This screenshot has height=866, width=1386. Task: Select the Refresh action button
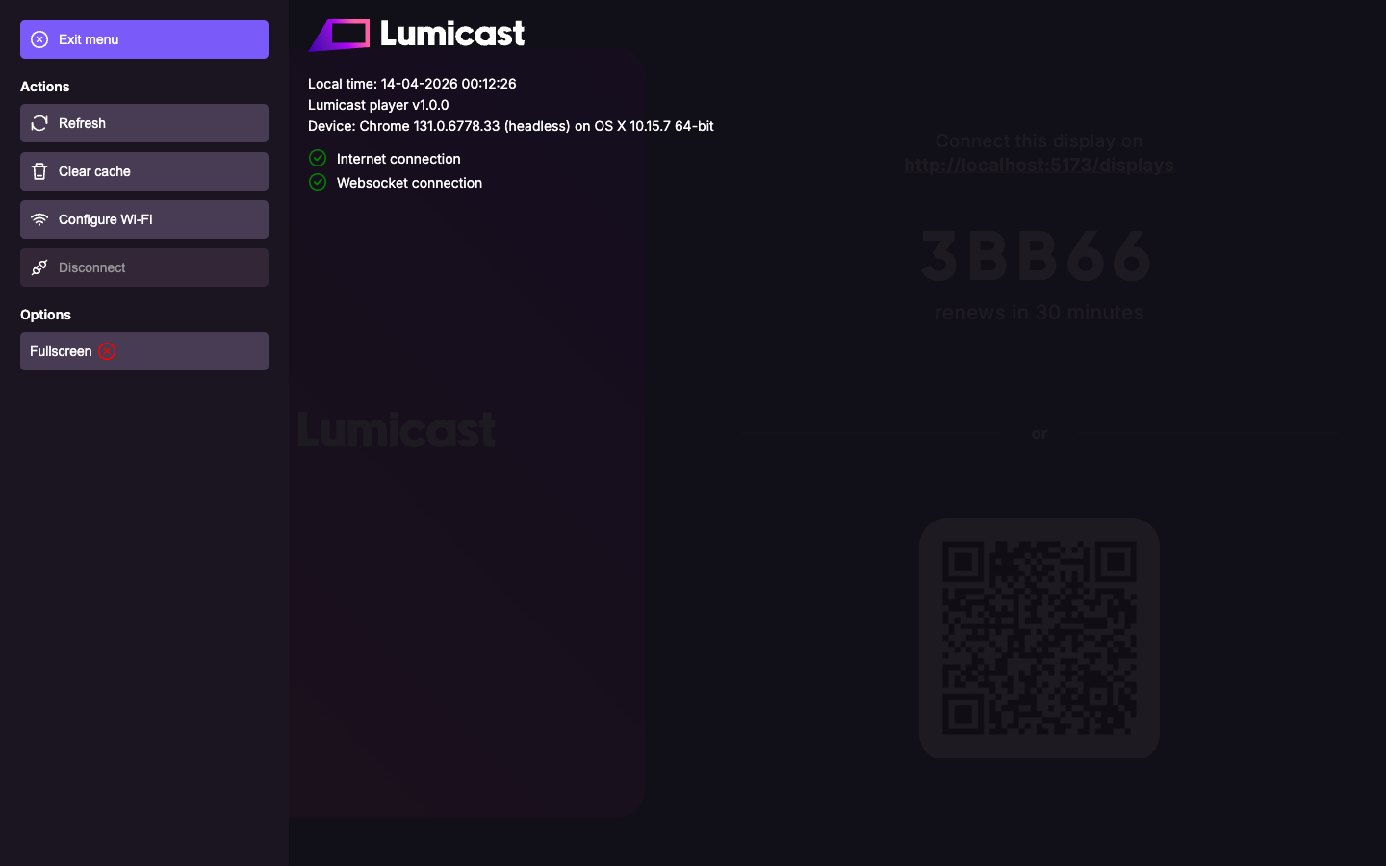click(x=144, y=123)
